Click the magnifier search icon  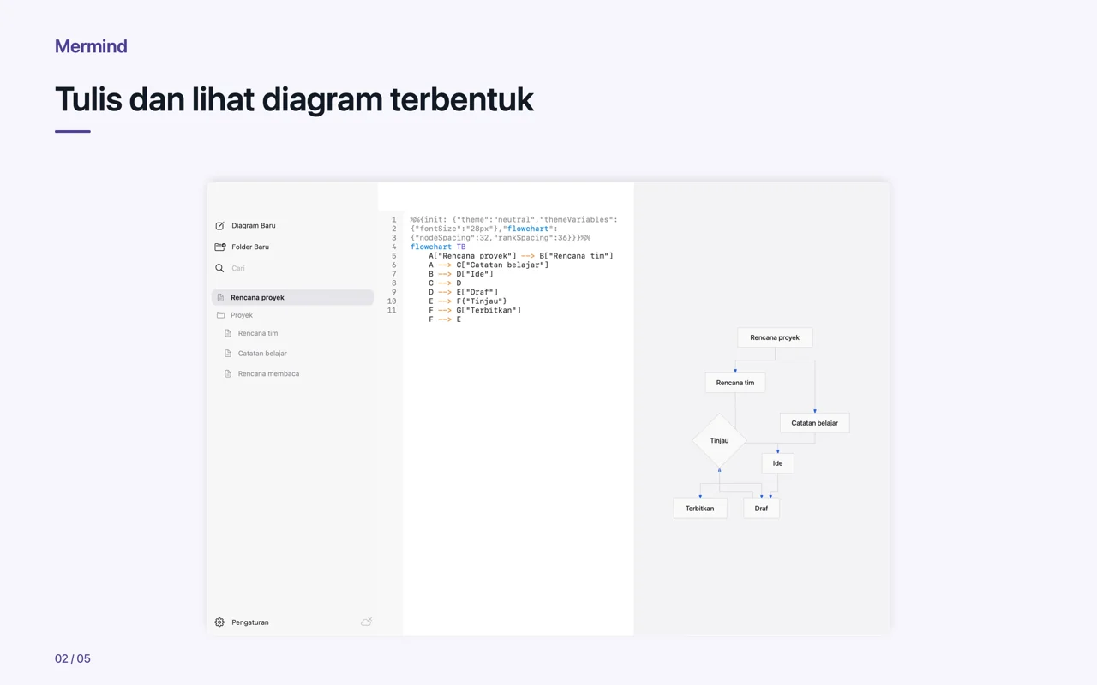click(x=219, y=268)
